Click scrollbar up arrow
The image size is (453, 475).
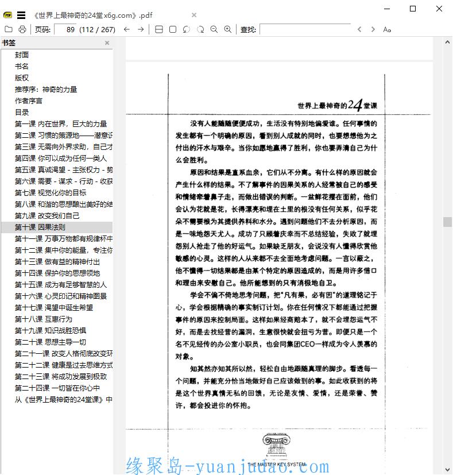click(x=448, y=43)
